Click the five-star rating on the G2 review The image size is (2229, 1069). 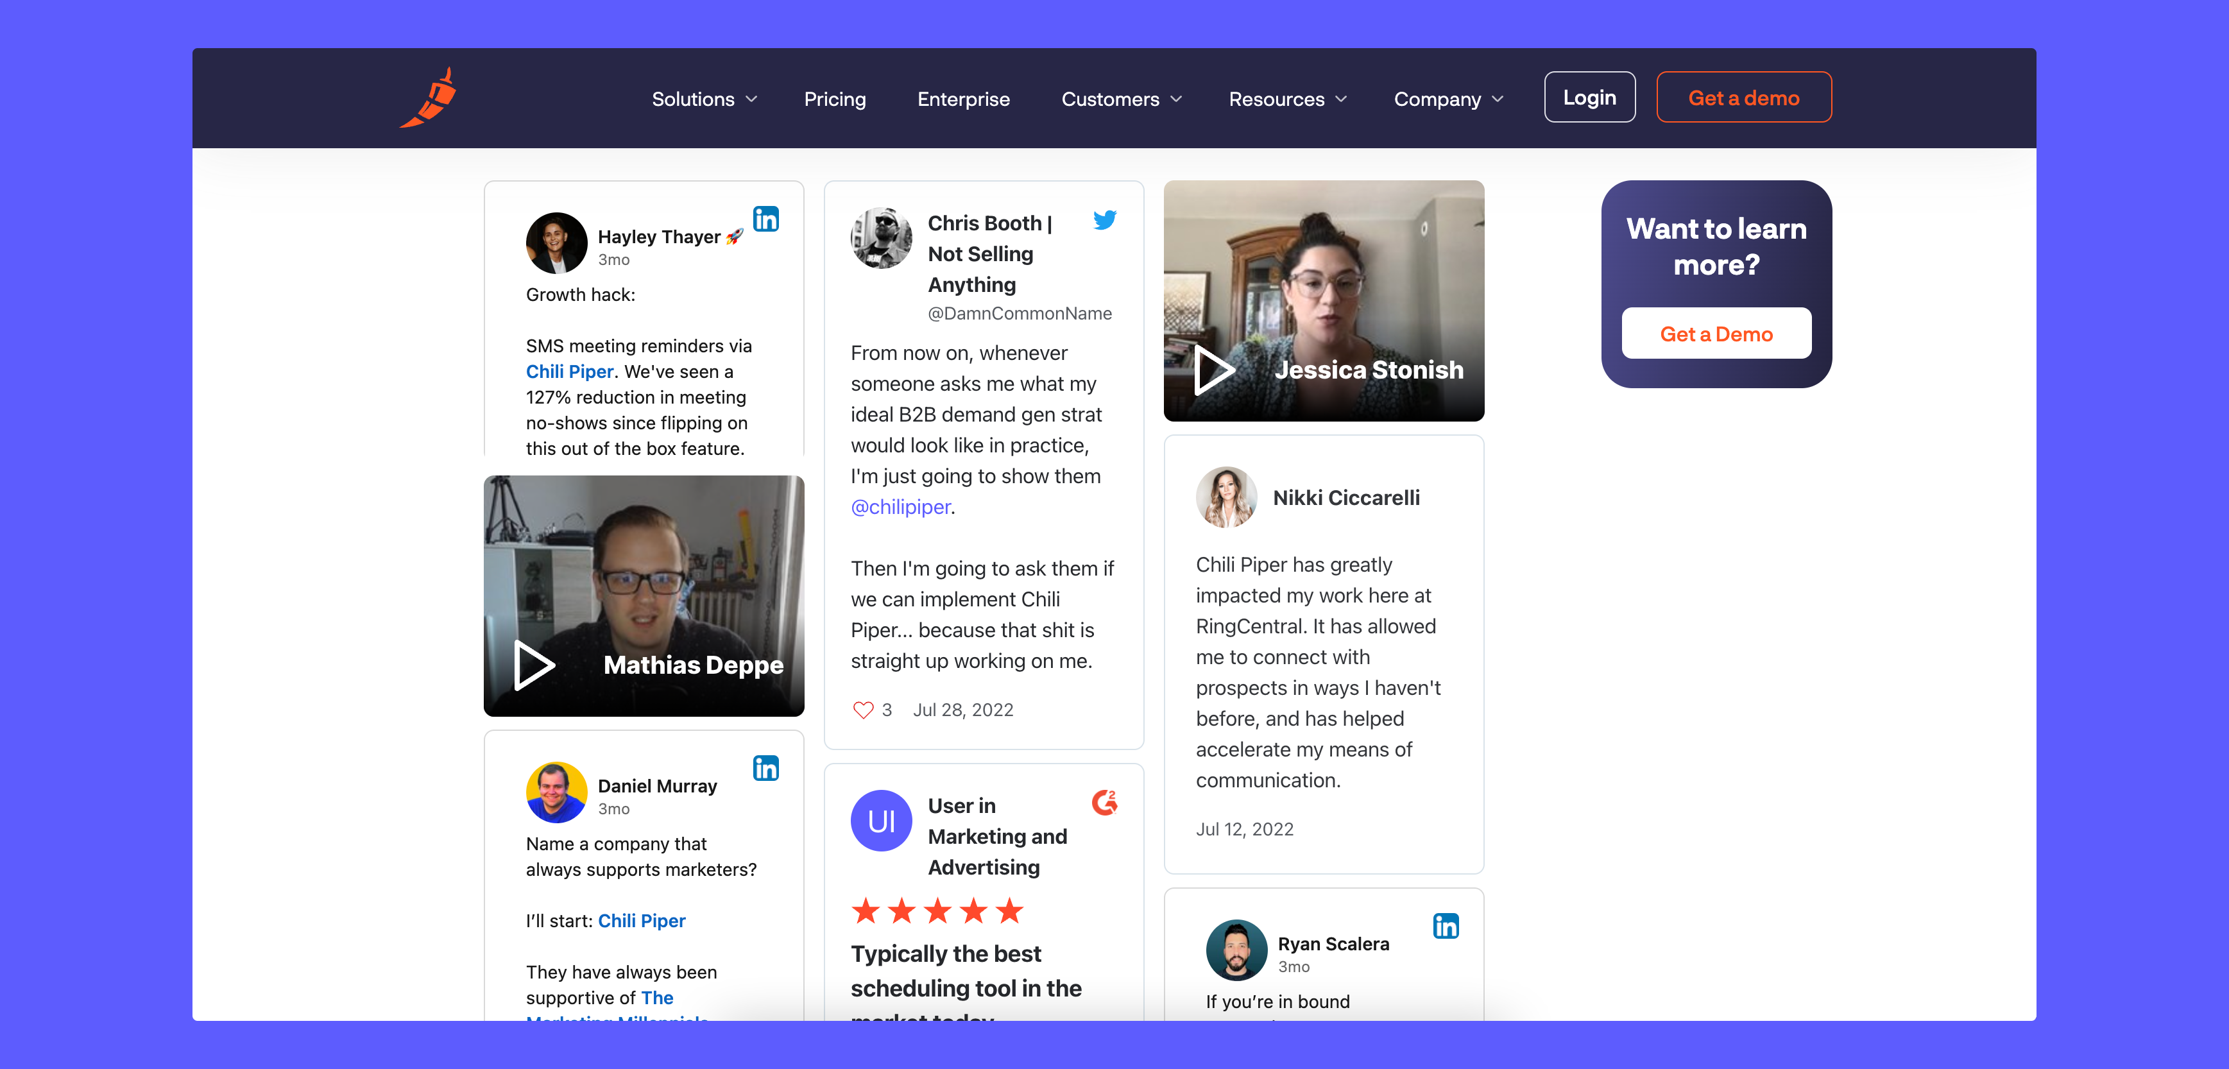click(937, 911)
